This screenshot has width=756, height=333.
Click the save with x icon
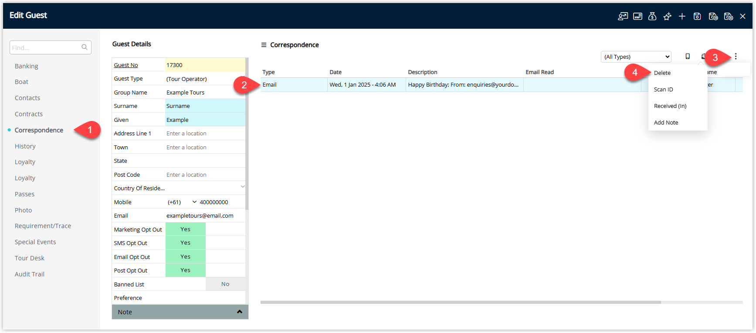(728, 16)
